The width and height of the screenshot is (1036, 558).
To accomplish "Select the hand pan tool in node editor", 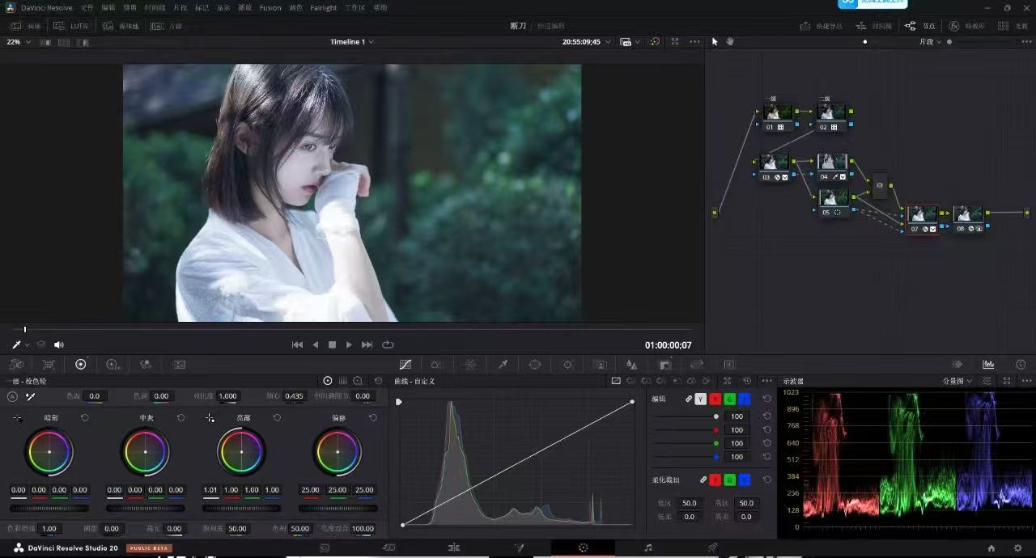I will pos(730,41).
